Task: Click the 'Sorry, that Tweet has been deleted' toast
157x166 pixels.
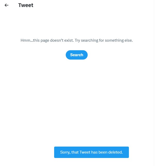Action: [x=91, y=152]
